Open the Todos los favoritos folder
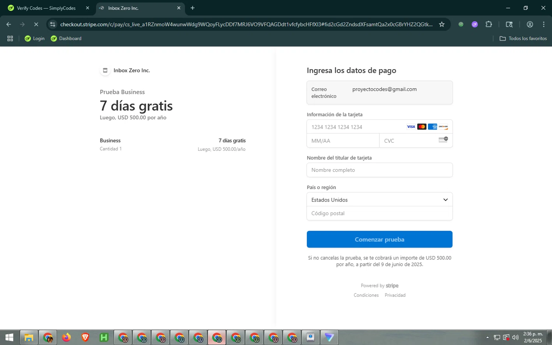The width and height of the screenshot is (552, 345). click(x=523, y=38)
